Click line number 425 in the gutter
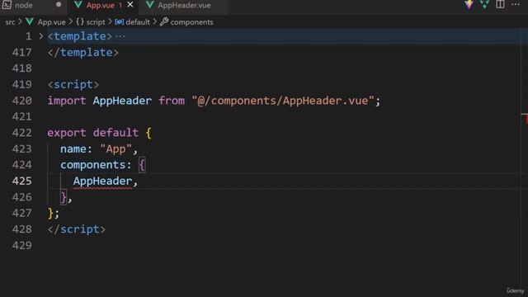This screenshot has height=297, width=528. [x=22, y=181]
